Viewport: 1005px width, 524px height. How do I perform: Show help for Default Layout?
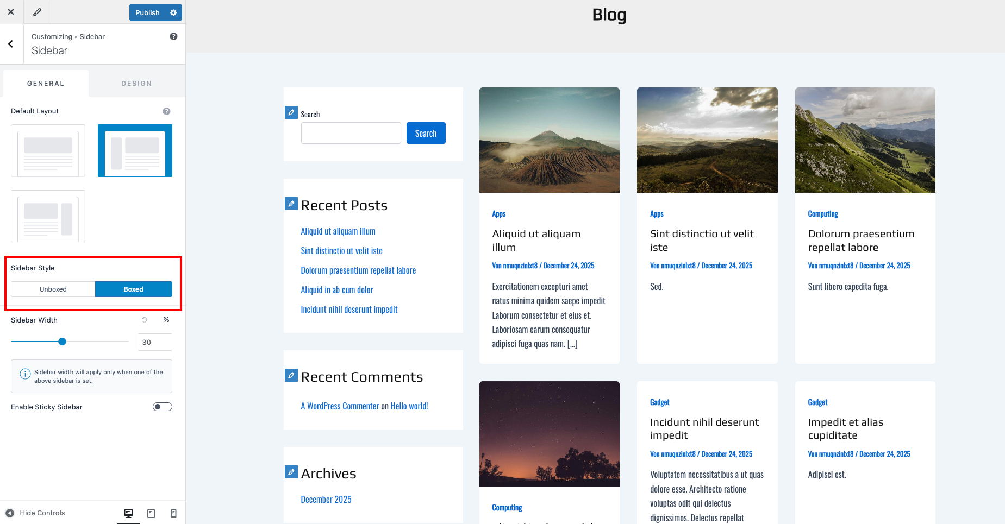pyautogui.click(x=166, y=111)
